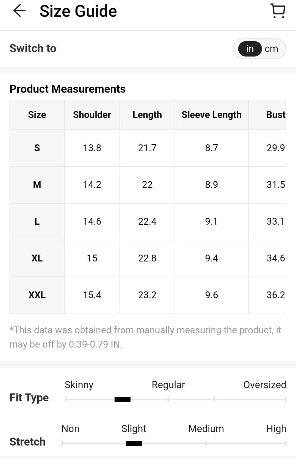Screen dimensions: 296x459
Task: Tap the XXL bust value 36.2
Action: pos(276,295)
